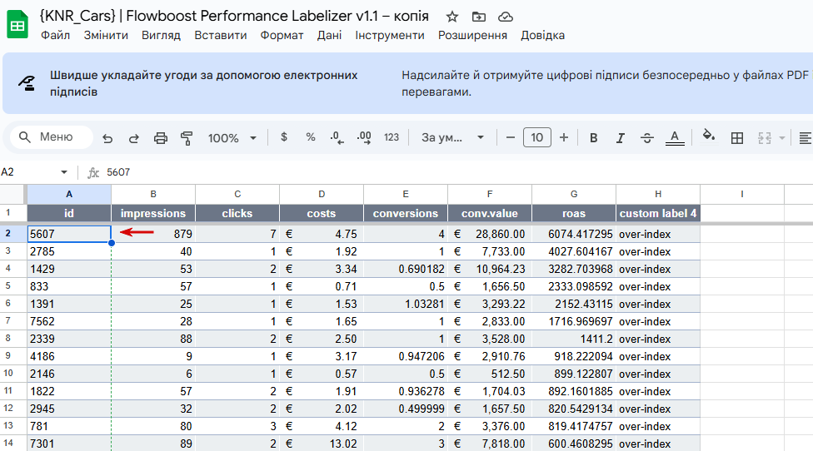
Task: Search the menus field
Action: point(52,137)
